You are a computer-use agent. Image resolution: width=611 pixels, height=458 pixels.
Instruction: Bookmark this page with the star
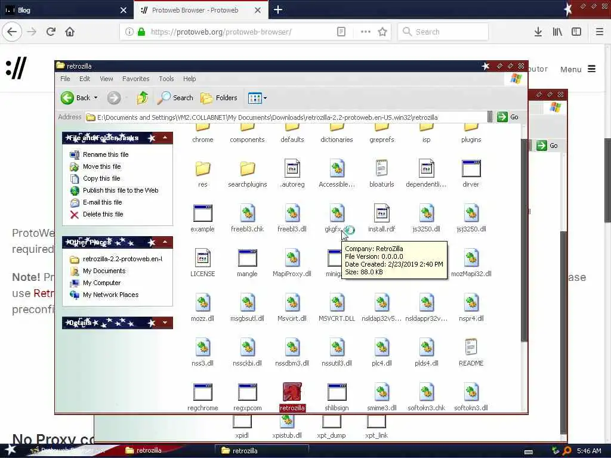click(x=382, y=32)
